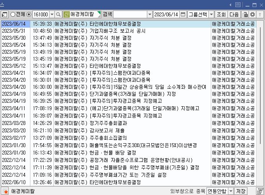Screen dimensions: 265x195
Task: Click the 다음 button
Action: [234, 14]
